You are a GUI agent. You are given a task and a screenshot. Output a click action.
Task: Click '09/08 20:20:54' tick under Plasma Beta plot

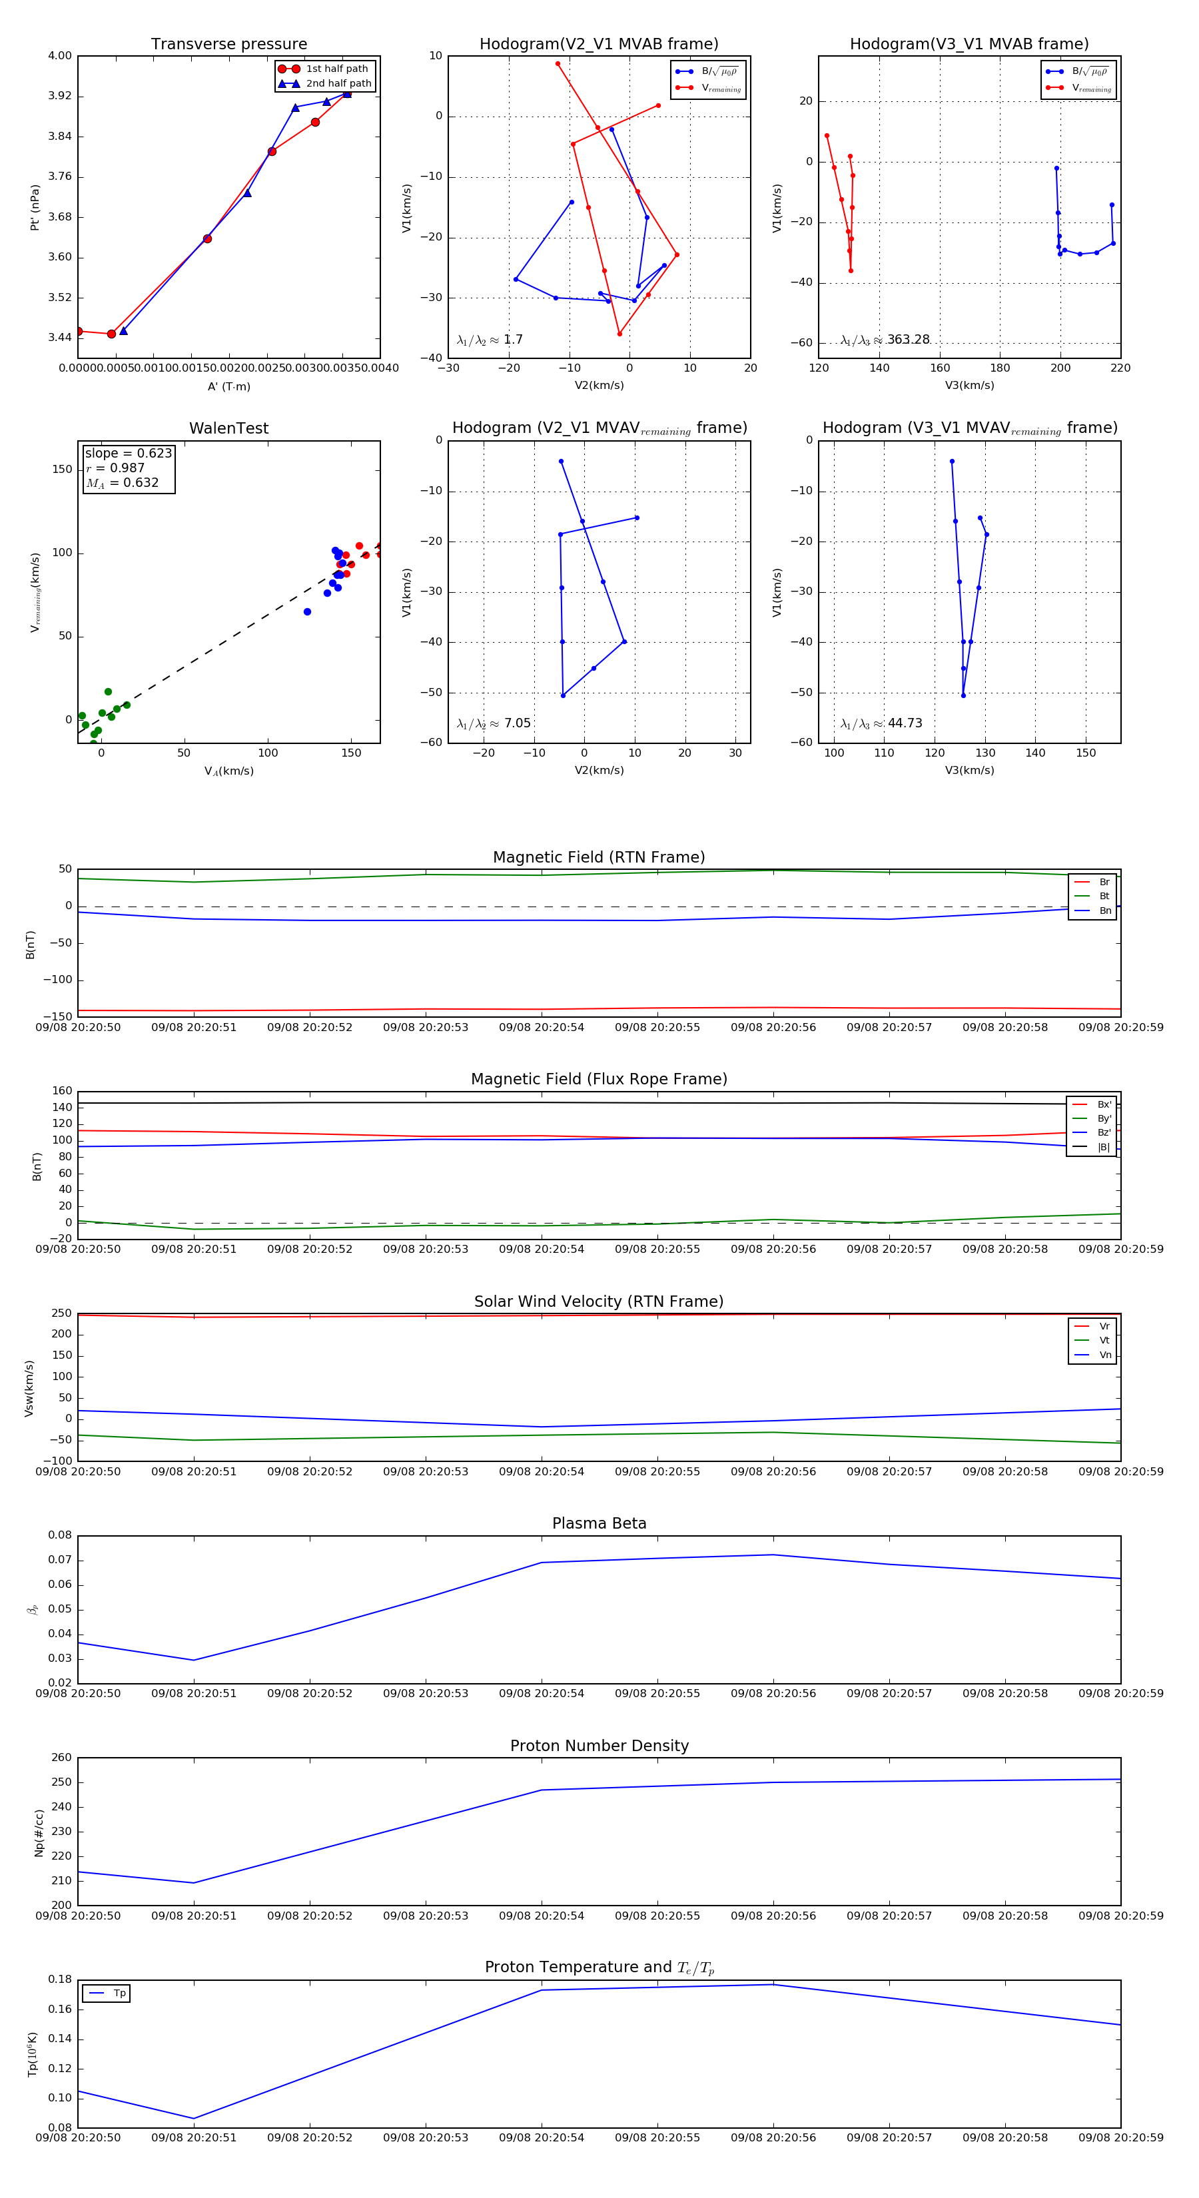(541, 1694)
